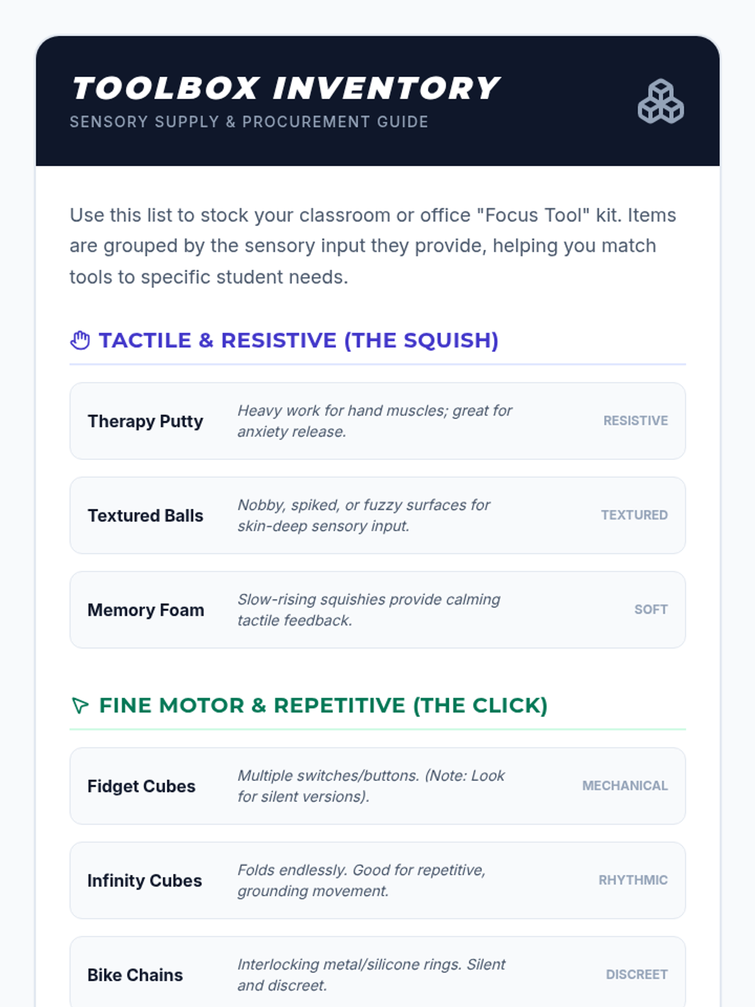755x1007 pixels.
Task: Click the Fine Motor & Repetitive heading
Action: (x=323, y=706)
